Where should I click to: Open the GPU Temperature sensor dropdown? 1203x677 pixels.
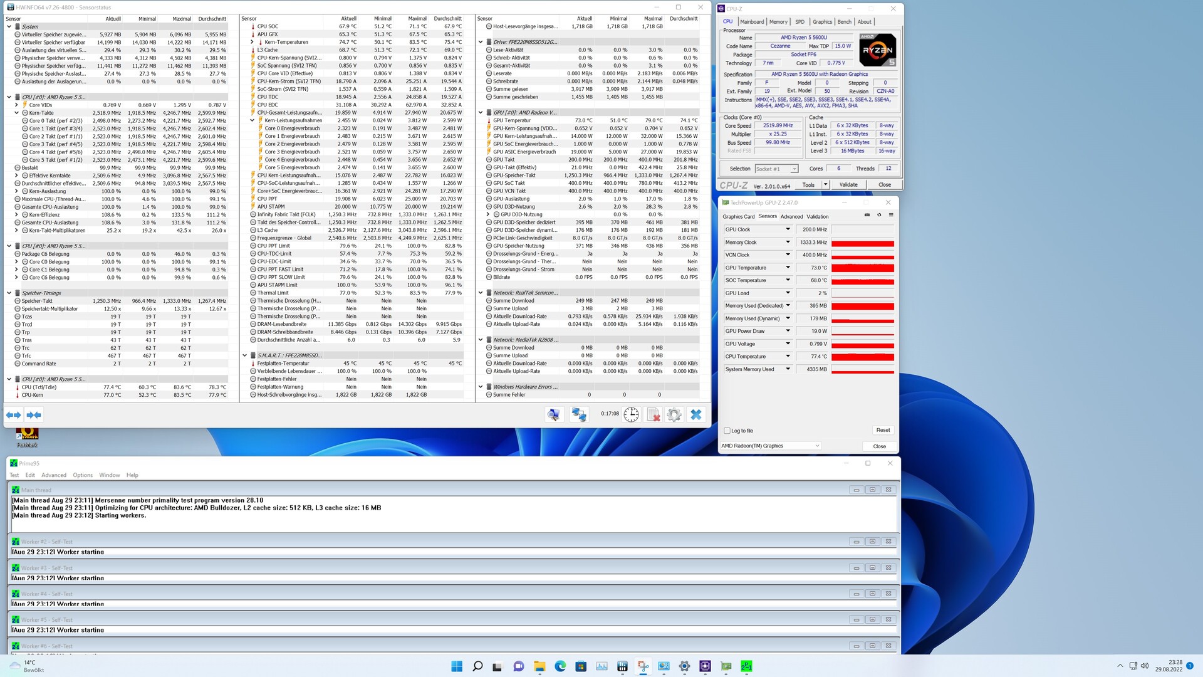click(788, 268)
